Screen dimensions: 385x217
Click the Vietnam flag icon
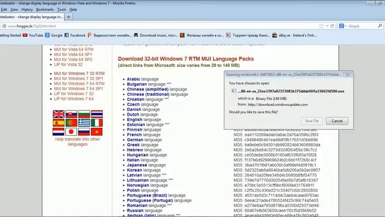(97, 131)
